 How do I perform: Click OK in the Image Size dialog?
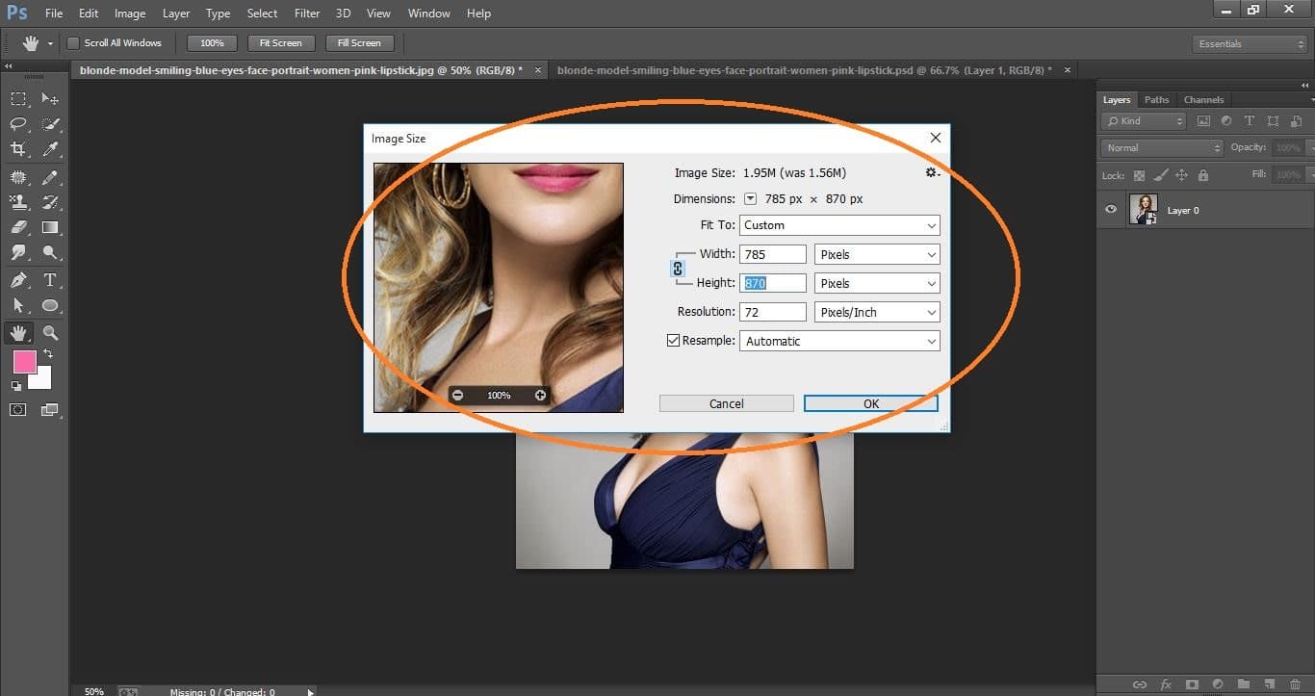point(869,403)
